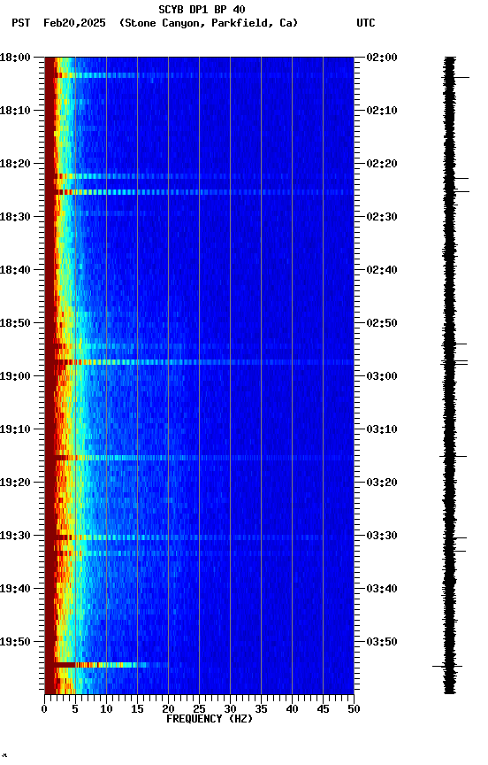Click the 02:10 UTC time label

coord(382,111)
